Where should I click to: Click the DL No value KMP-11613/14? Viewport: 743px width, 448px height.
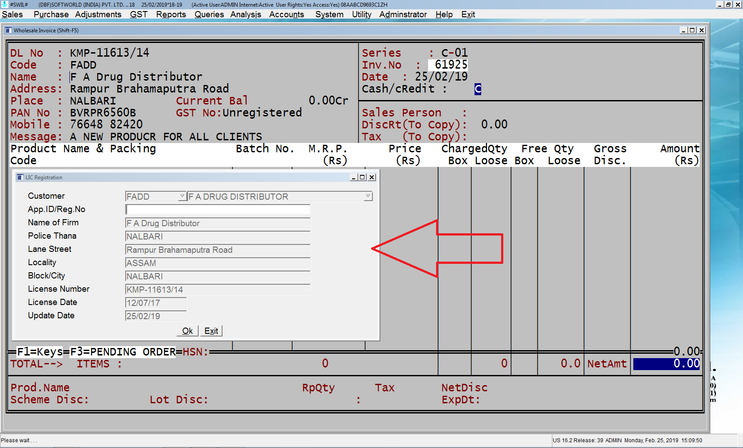tap(110, 53)
